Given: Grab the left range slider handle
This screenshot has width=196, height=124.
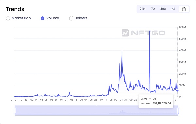Looking at the screenshot, I should click(x=15, y=111).
